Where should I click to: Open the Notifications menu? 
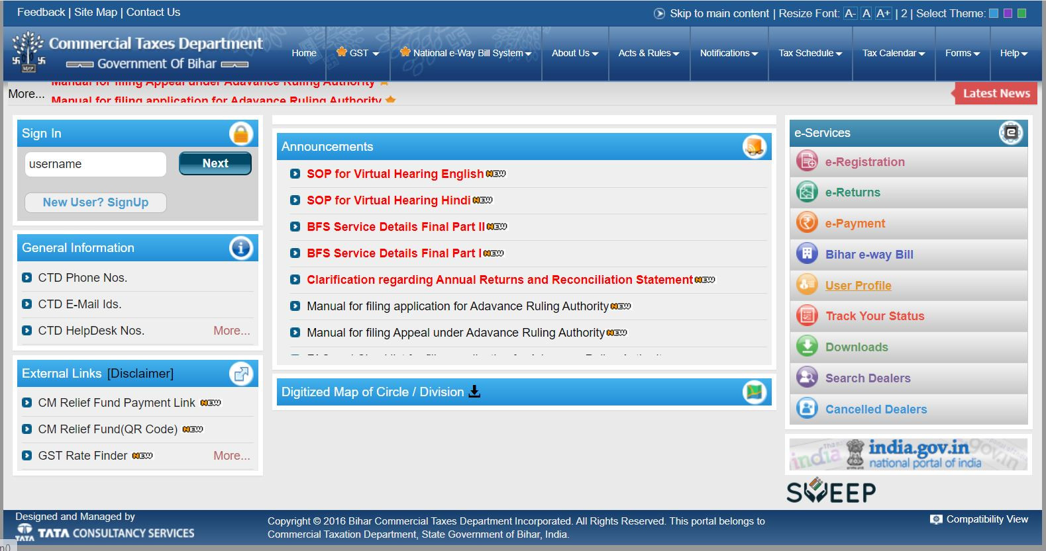729,53
